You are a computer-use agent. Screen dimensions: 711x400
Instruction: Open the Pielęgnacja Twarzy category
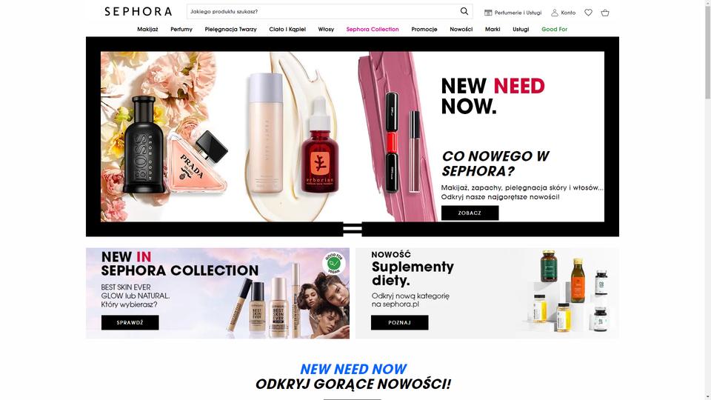click(230, 29)
